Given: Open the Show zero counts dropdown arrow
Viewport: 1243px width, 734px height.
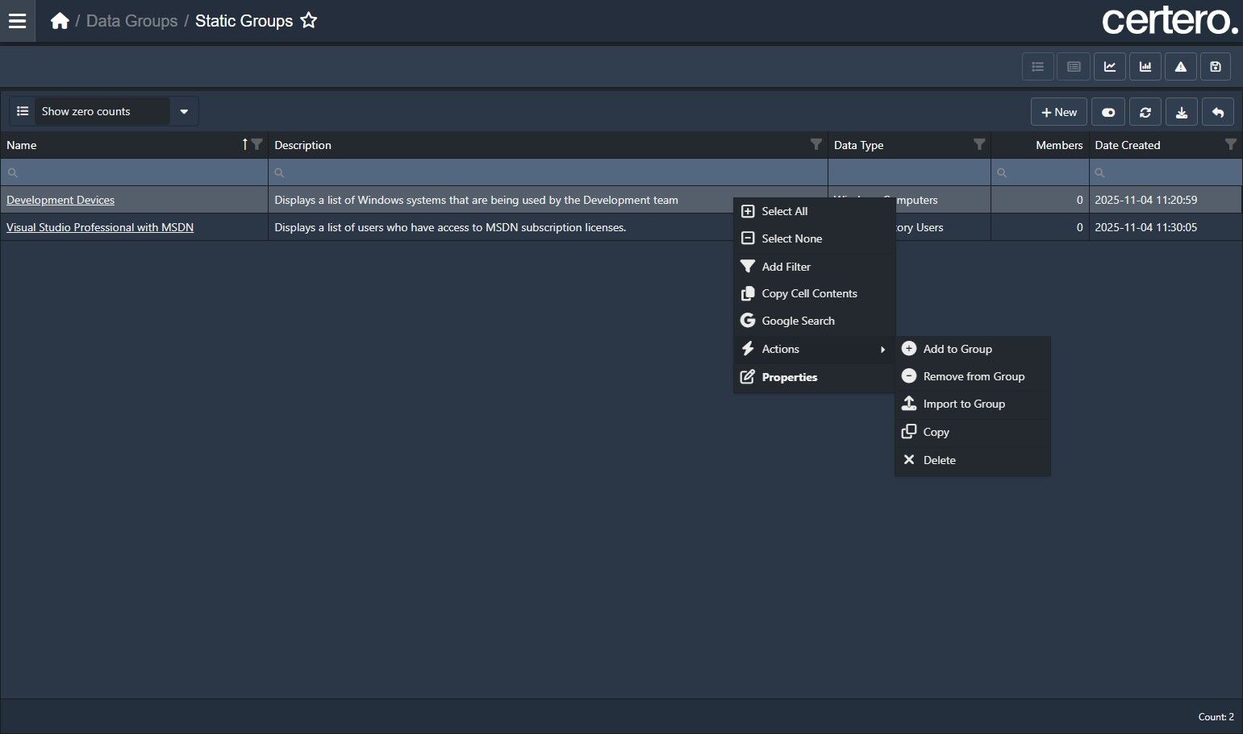Looking at the screenshot, I should [x=184, y=111].
